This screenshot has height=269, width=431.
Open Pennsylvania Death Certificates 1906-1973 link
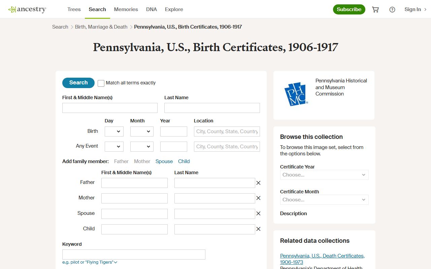tap(322, 259)
